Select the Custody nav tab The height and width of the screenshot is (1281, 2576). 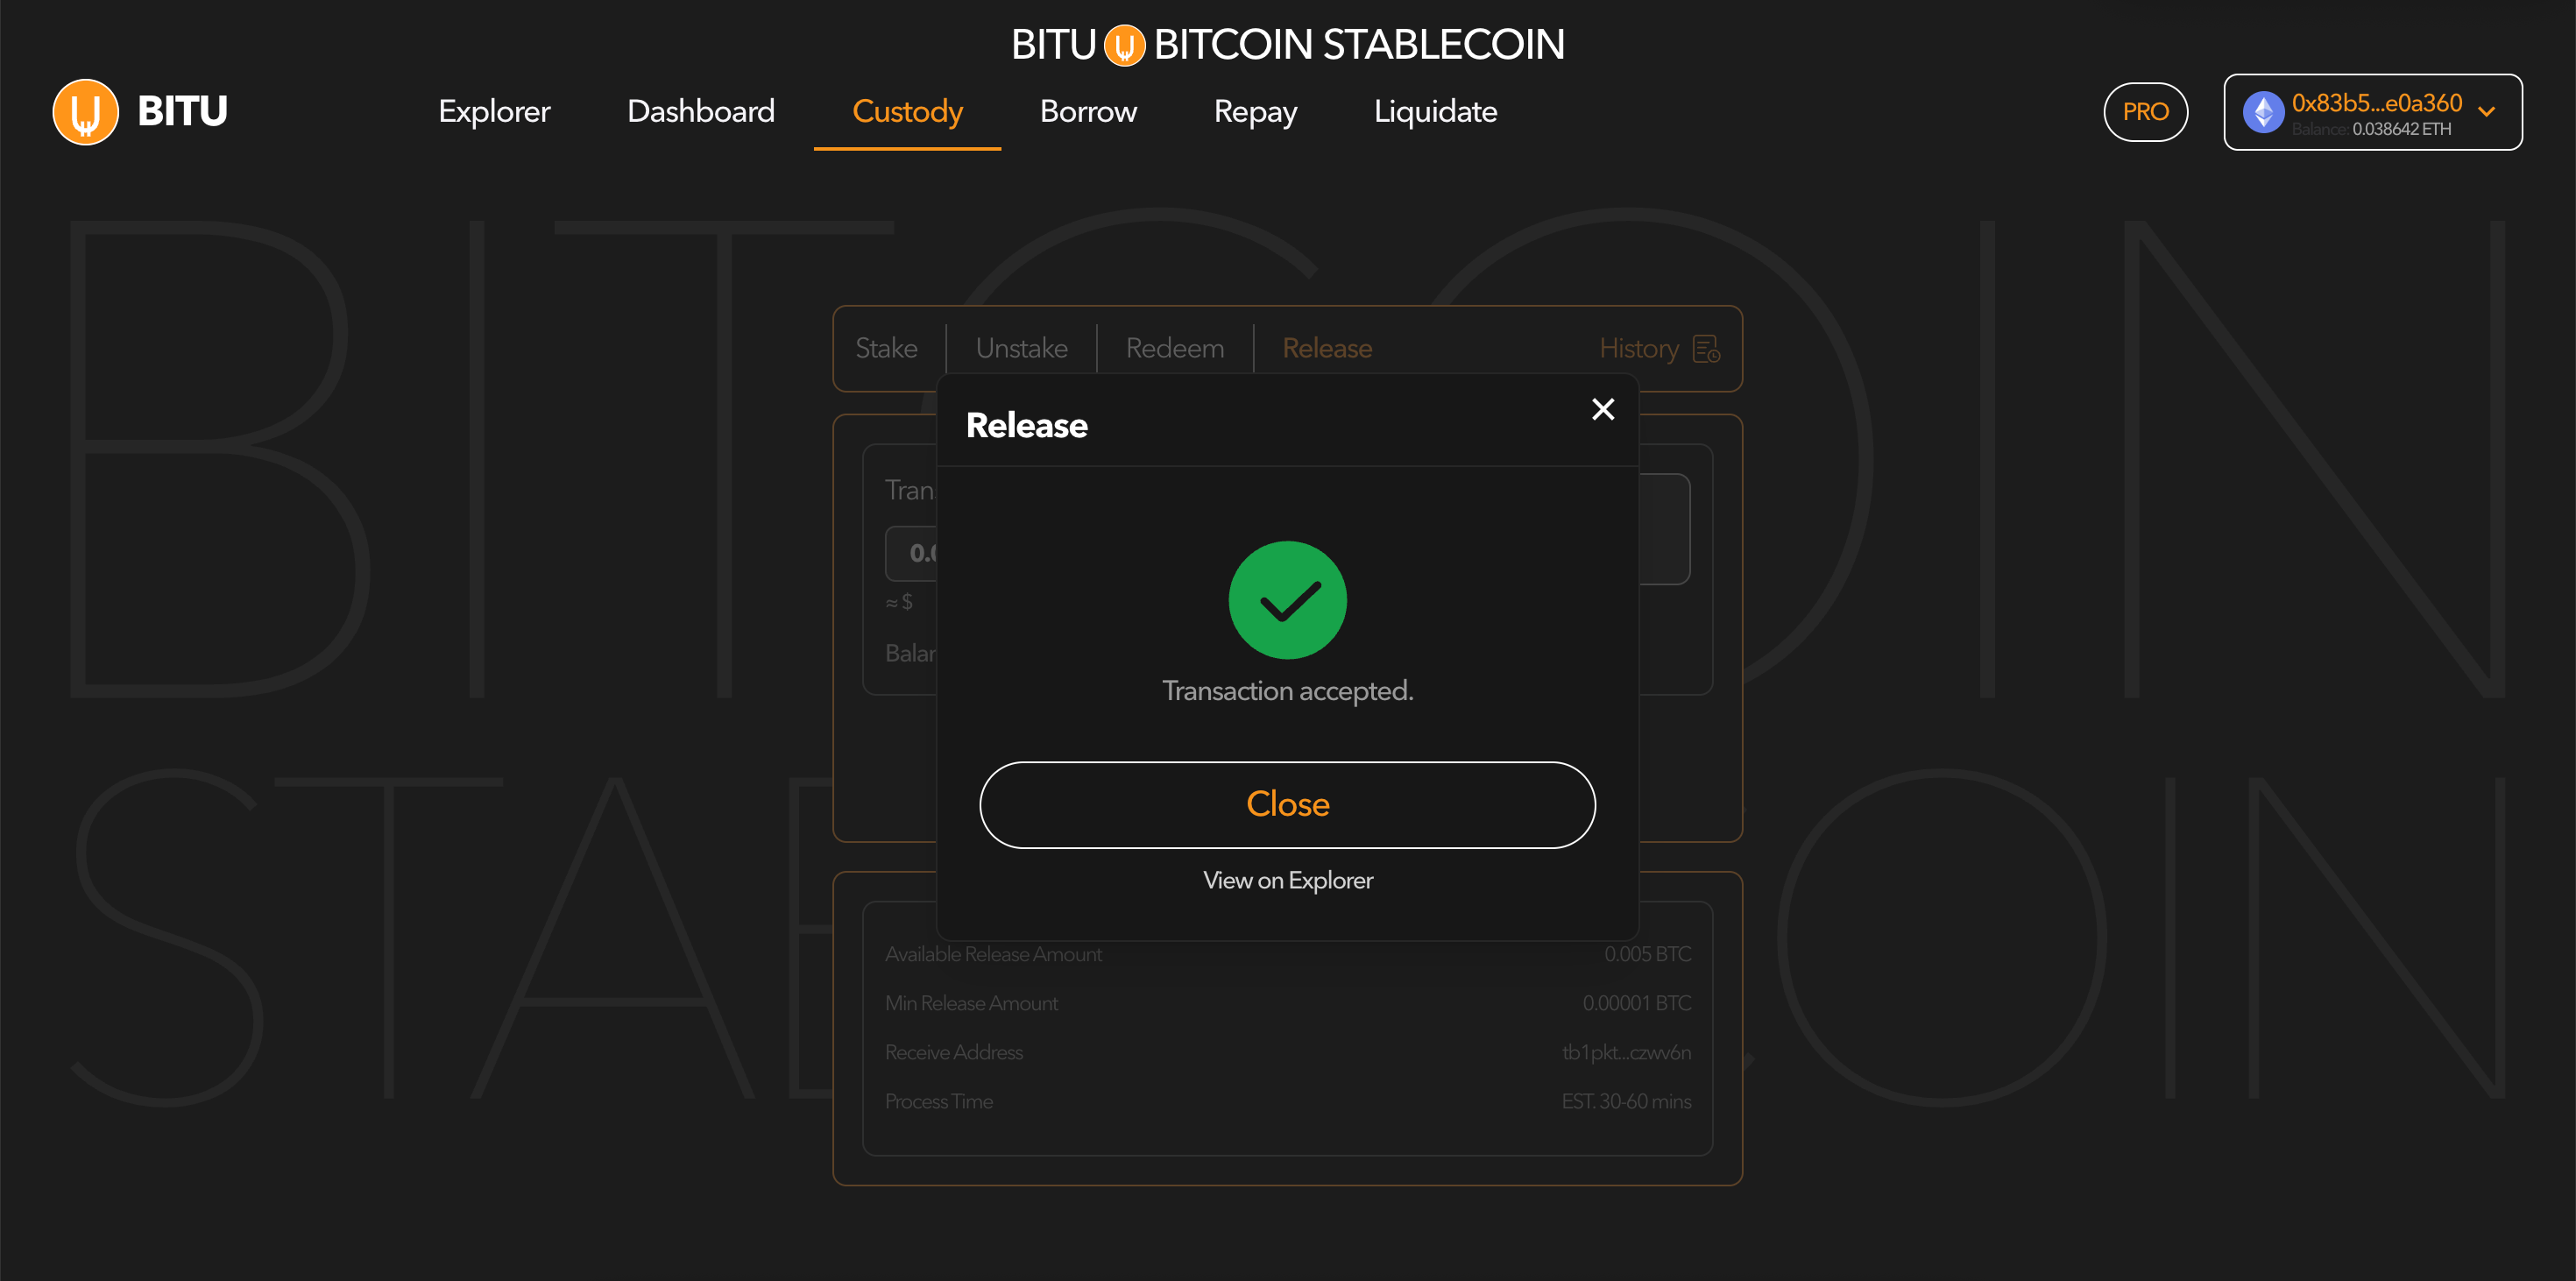click(x=907, y=112)
